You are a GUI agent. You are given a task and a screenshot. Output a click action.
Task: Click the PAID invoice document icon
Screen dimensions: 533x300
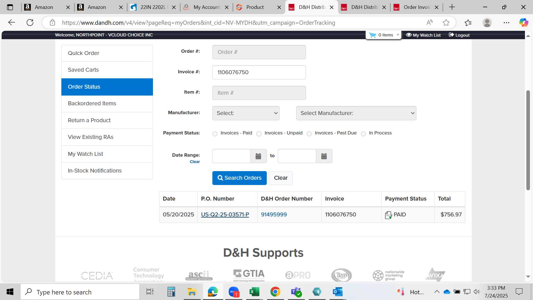[388, 215]
